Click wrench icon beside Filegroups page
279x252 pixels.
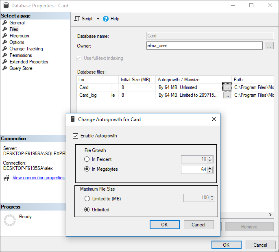5,36
